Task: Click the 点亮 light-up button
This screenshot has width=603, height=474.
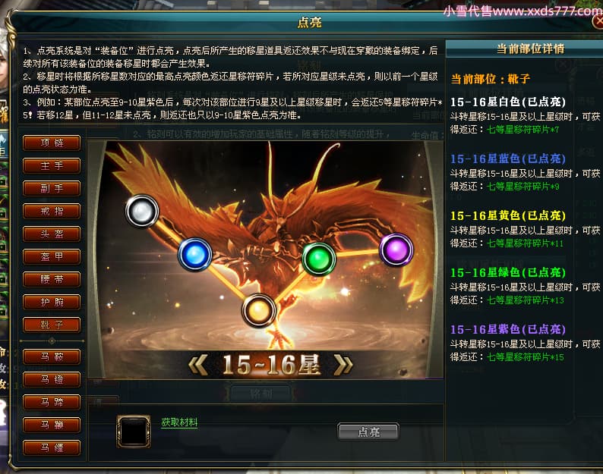Action: (368, 432)
